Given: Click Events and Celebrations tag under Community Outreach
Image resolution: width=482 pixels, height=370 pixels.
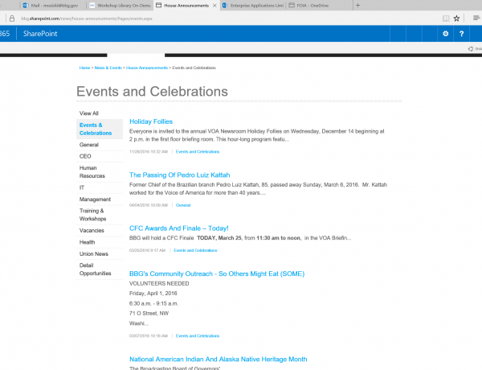Looking at the screenshot, I should (198, 336).
